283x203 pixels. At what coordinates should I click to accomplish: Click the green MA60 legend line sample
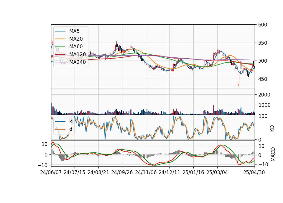(x=60, y=47)
